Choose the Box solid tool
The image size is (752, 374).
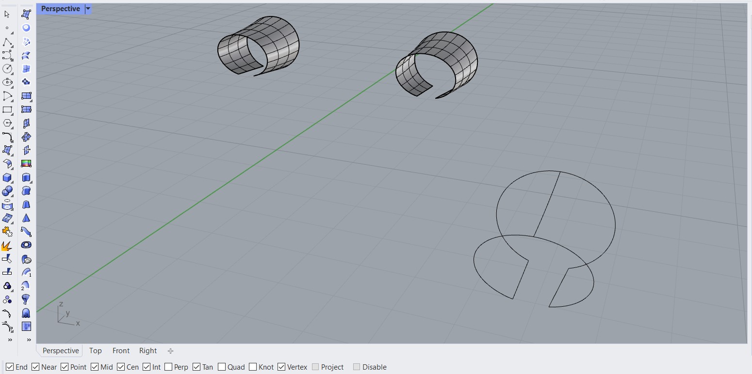click(7, 177)
